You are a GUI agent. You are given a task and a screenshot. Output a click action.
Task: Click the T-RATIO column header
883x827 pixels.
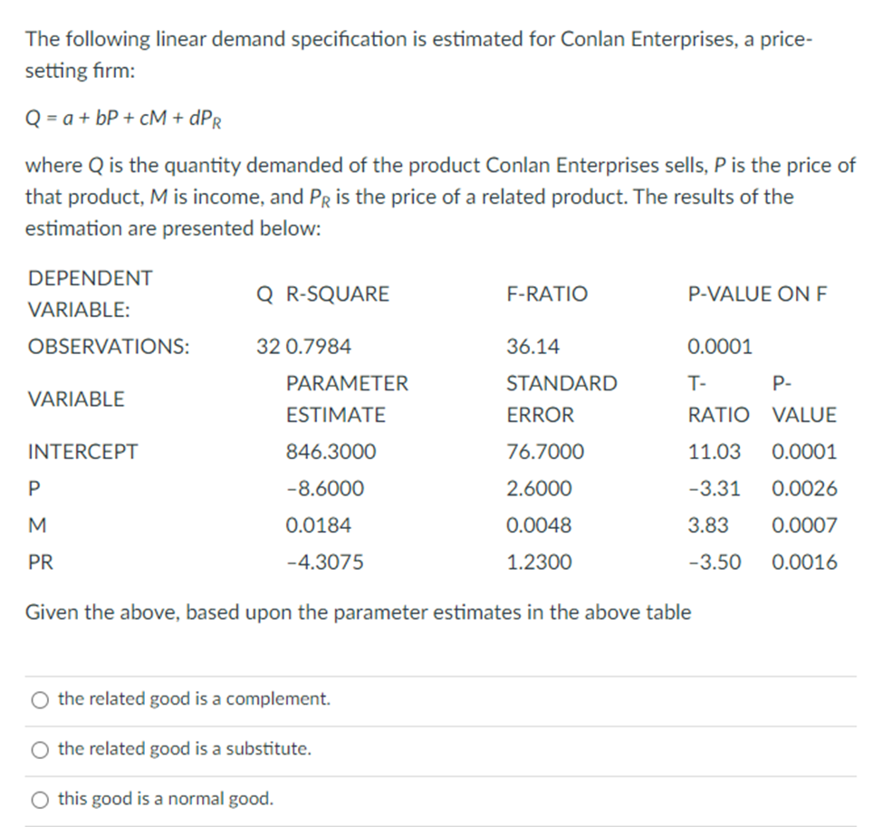[x=720, y=399]
